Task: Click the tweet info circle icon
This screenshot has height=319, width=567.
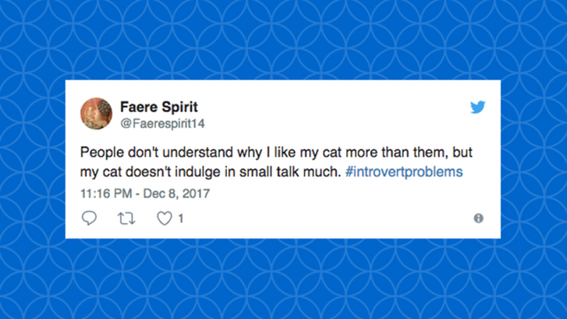Action: [x=478, y=218]
